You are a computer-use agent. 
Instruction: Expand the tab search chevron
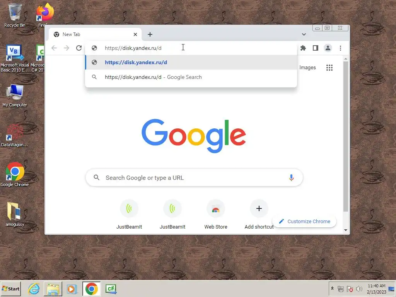pyautogui.click(x=304, y=34)
